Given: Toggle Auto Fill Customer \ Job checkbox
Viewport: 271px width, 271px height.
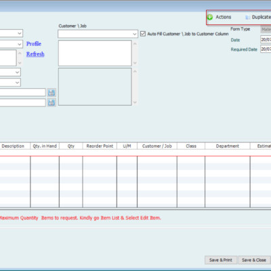Looking at the screenshot, I should click(143, 34).
